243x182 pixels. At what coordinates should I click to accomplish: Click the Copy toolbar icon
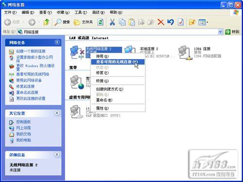point(122,22)
